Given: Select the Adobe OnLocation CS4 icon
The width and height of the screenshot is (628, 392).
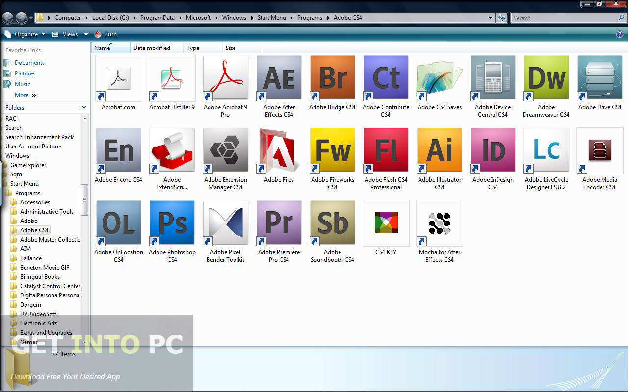Looking at the screenshot, I should tap(118, 223).
